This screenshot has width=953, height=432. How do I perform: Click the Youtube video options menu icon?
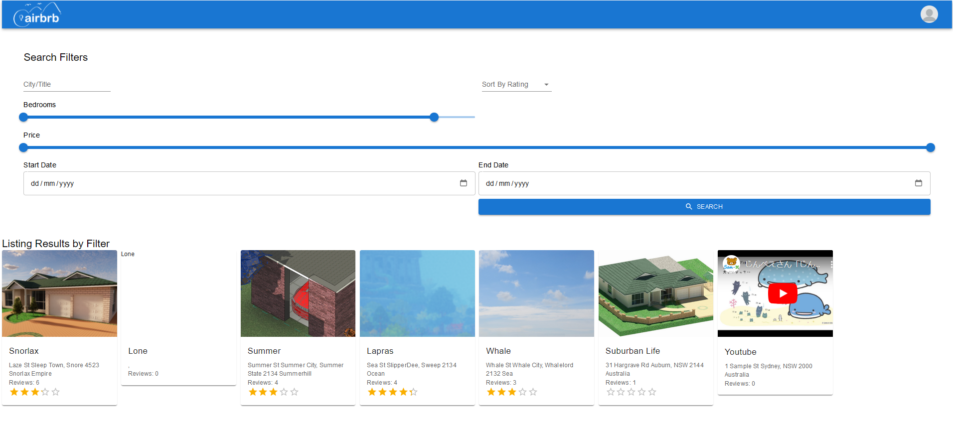point(831,265)
